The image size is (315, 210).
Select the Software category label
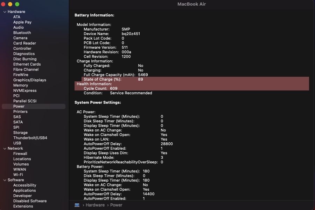(16, 180)
